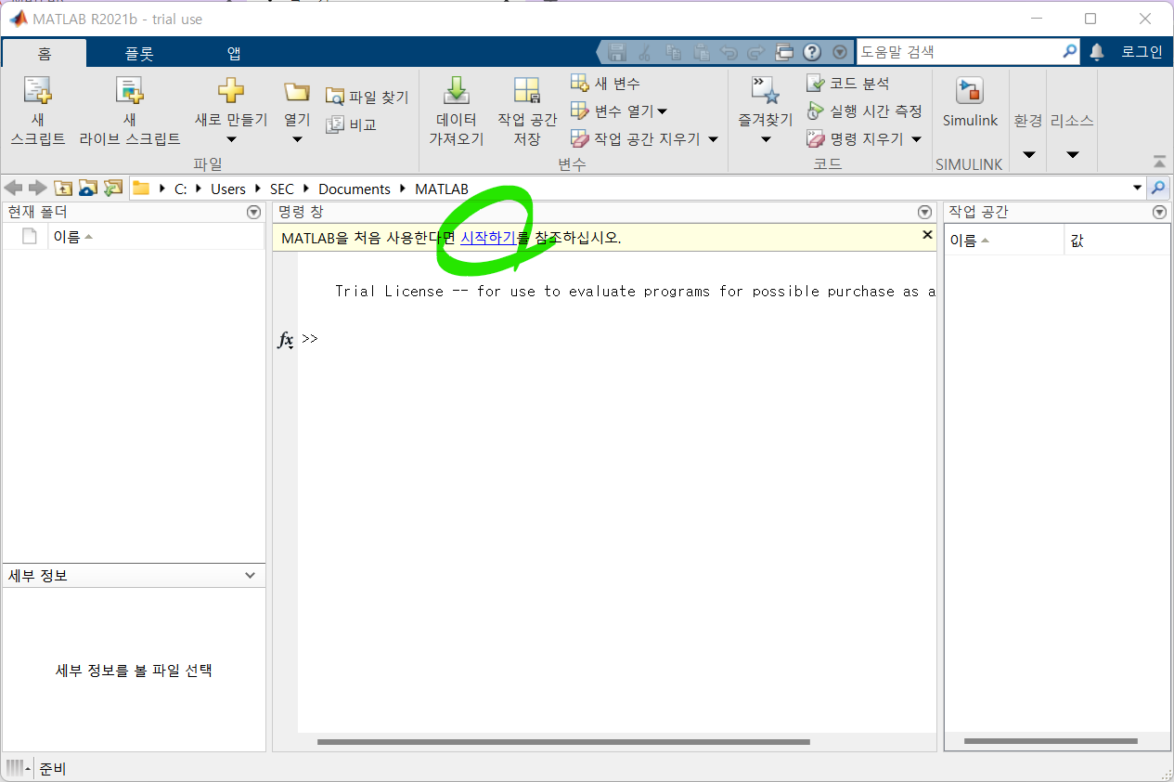Click in the 도움말 검색 search field
The width and height of the screenshot is (1174, 782).
[x=958, y=52]
